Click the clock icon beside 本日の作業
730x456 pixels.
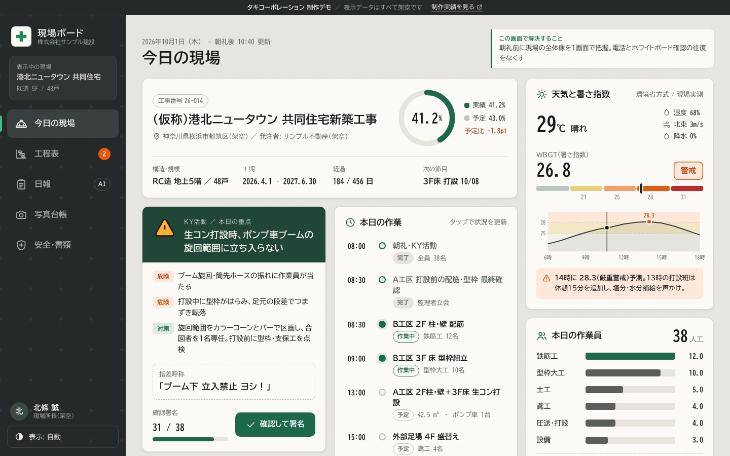pyautogui.click(x=350, y=222)
